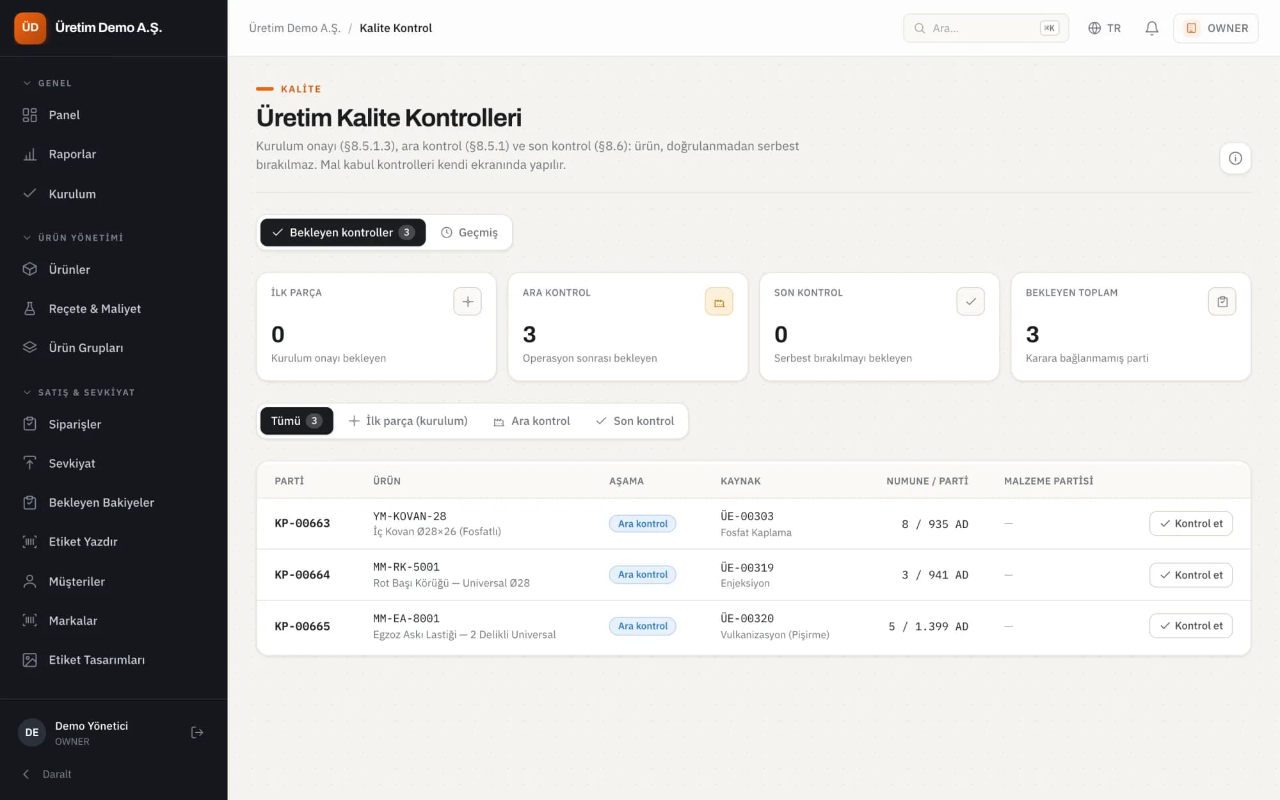Image resolution: width=1280 pixels, height=800 pixels.
Task: Click the checkmark icon on Son Kontrol card
Action: click(x=970, y=301)
